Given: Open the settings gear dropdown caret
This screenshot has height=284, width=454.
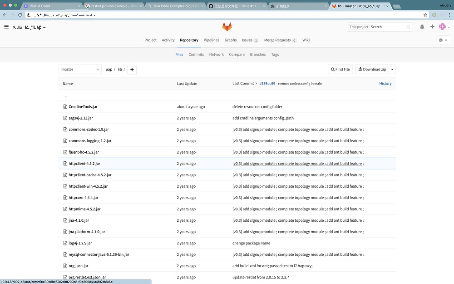Looking at the screenshot, I should point(445,40).
